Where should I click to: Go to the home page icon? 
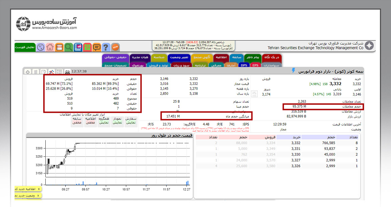(50, 47)
